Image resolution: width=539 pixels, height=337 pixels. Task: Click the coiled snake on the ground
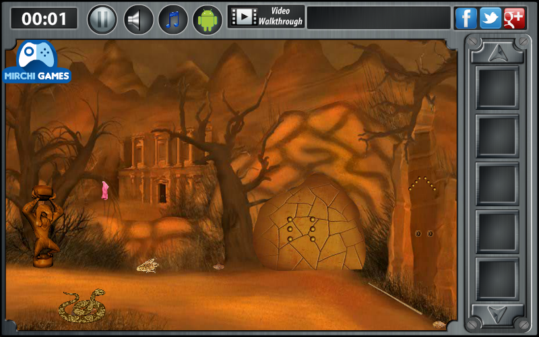pyautogui.click(x=82, y=306)
